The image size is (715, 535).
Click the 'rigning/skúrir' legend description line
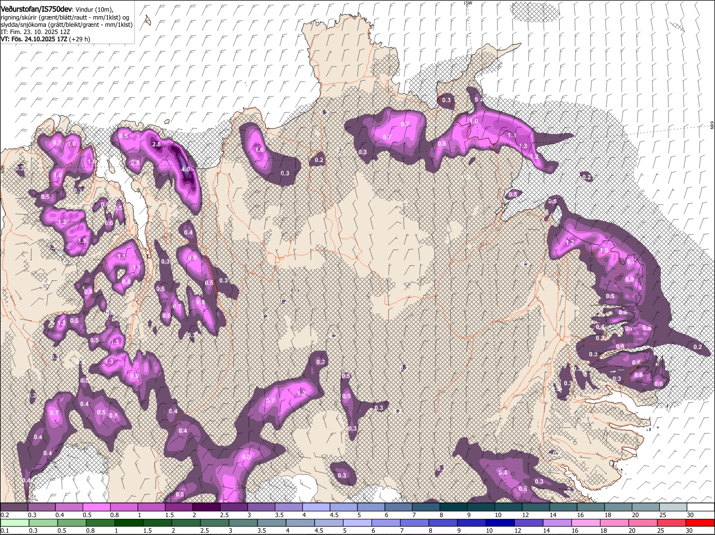66,17
